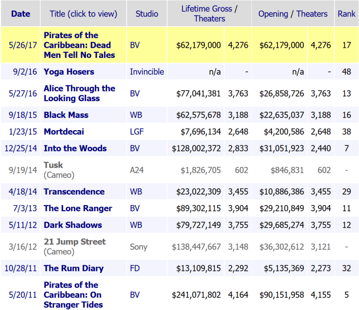
Task: Open the Transcendence movie link
Action: click(x=74, y=192)
